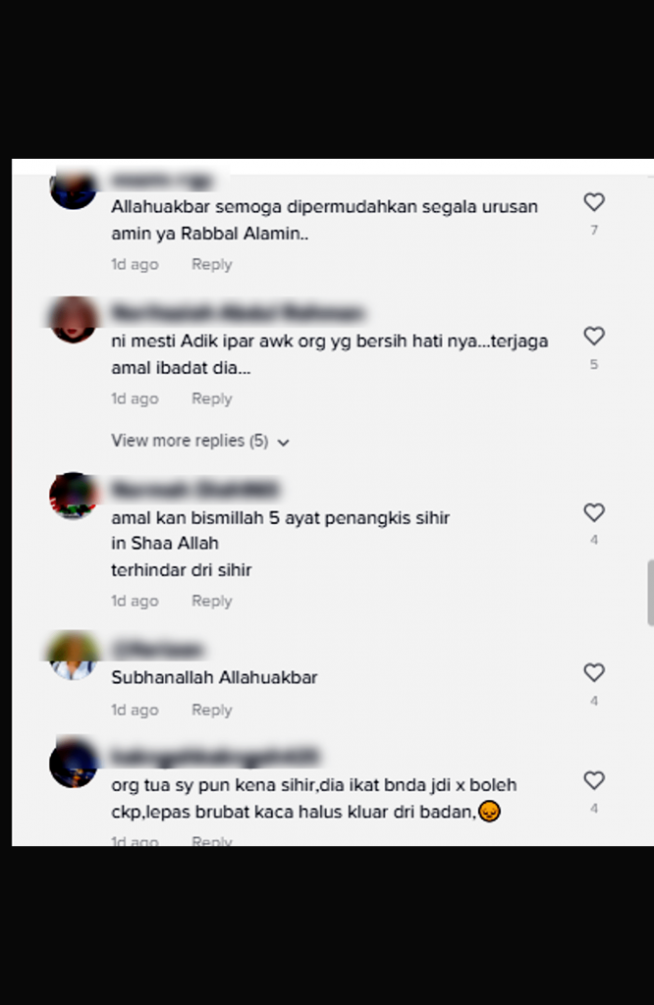Open username above "ni mesti Adik ipar" comment
This screenshot has width=654, height=1005.
(x=238, y=313)
